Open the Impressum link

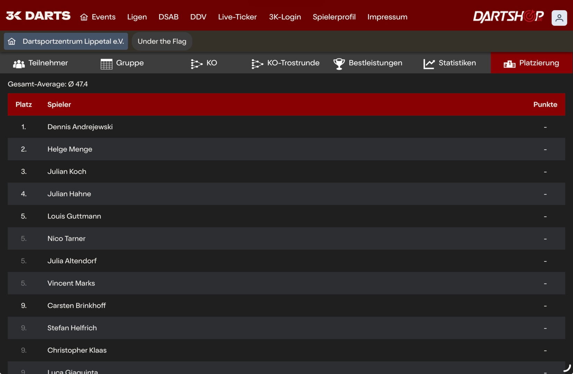tap(387, 17)
